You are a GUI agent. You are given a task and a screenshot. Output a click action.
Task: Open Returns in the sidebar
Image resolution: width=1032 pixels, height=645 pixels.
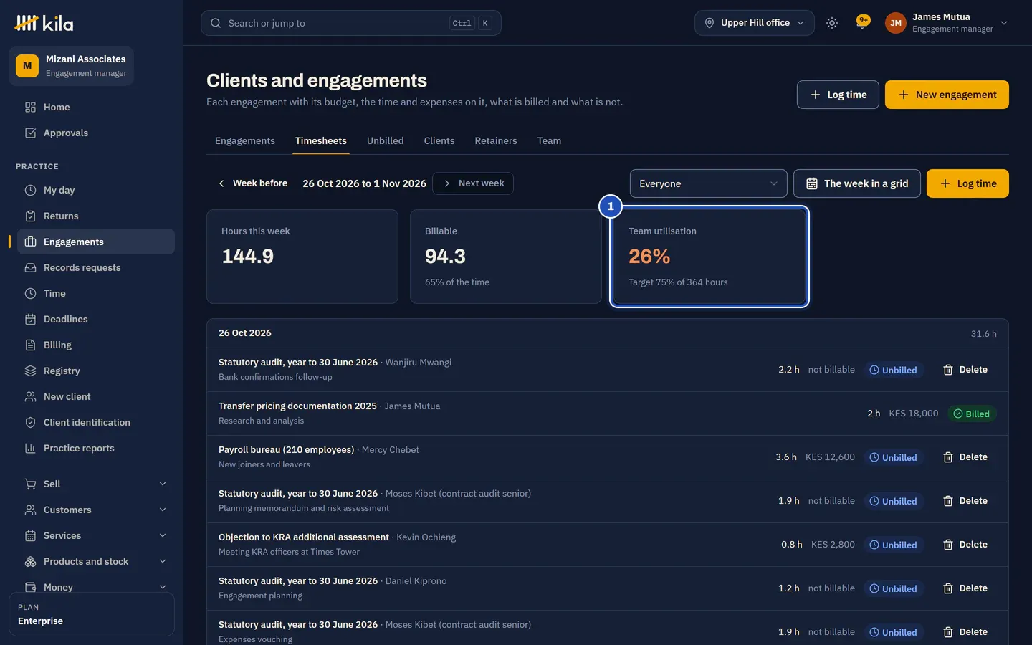[96, 216]
